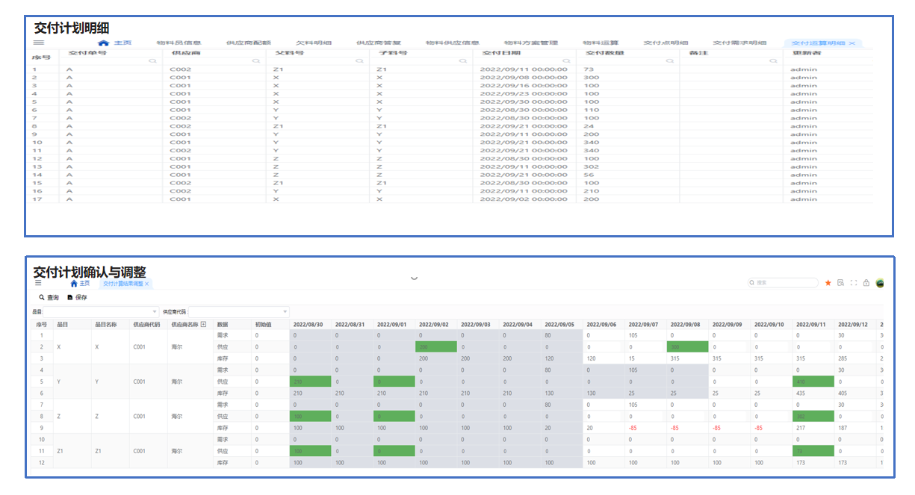
Task: Click the home icon in the lower tab bar
Action: point(74,284)
